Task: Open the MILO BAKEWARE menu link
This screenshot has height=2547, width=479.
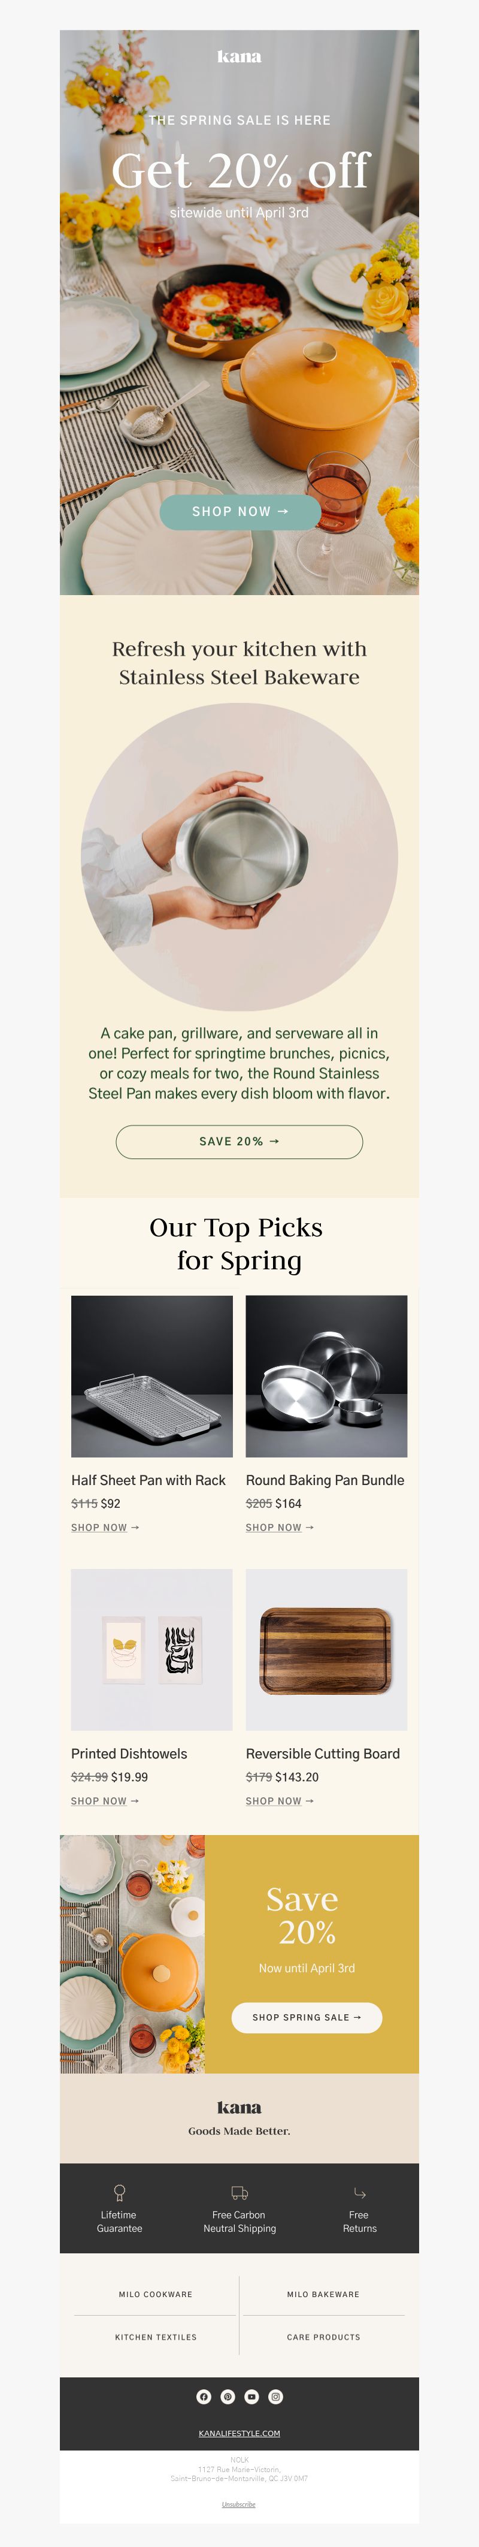Action: [323, 2294]
